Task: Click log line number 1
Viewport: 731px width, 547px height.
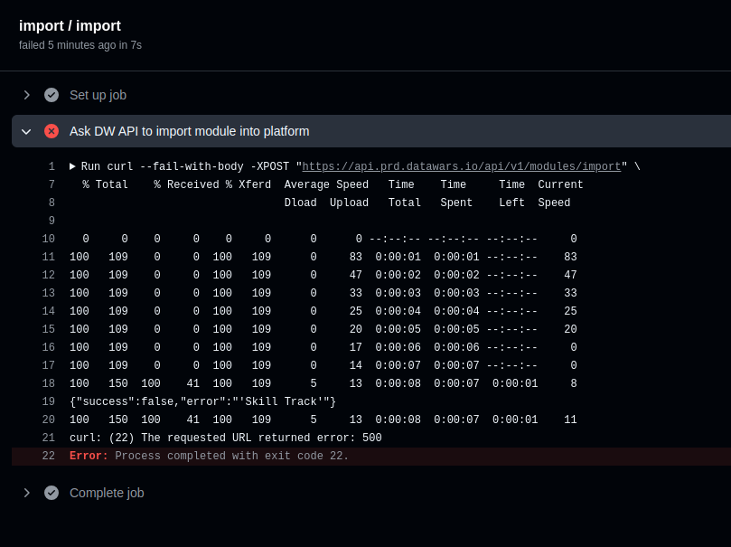Action: (52, 166)
